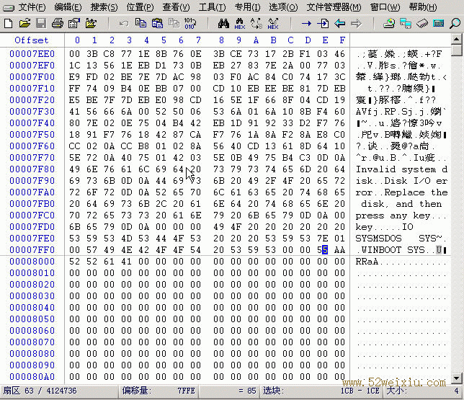Click offset label 000080A0

pos(32,377)
